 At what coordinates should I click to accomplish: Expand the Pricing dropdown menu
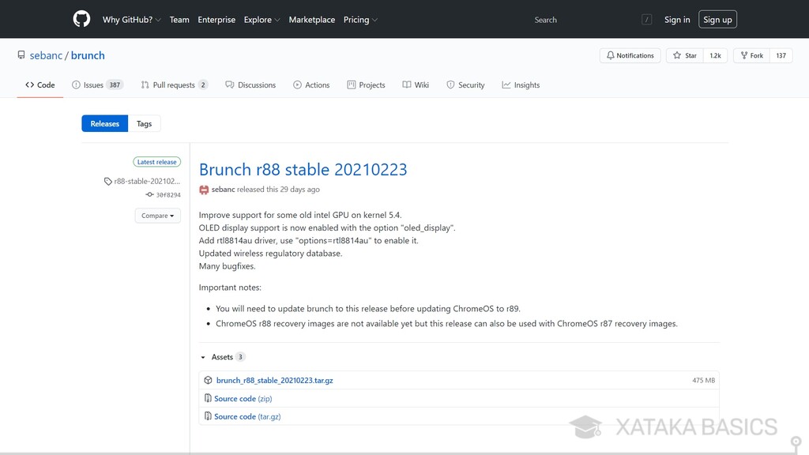(x=360, y=20)
